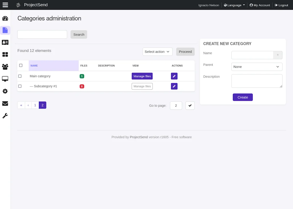Open email templates via the envelope icon
The height and width of the screenshot is (209, 293).
click(x=5, y=103)
